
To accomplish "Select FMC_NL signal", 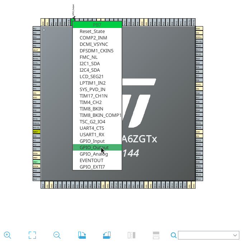I will tap(97, 57).
